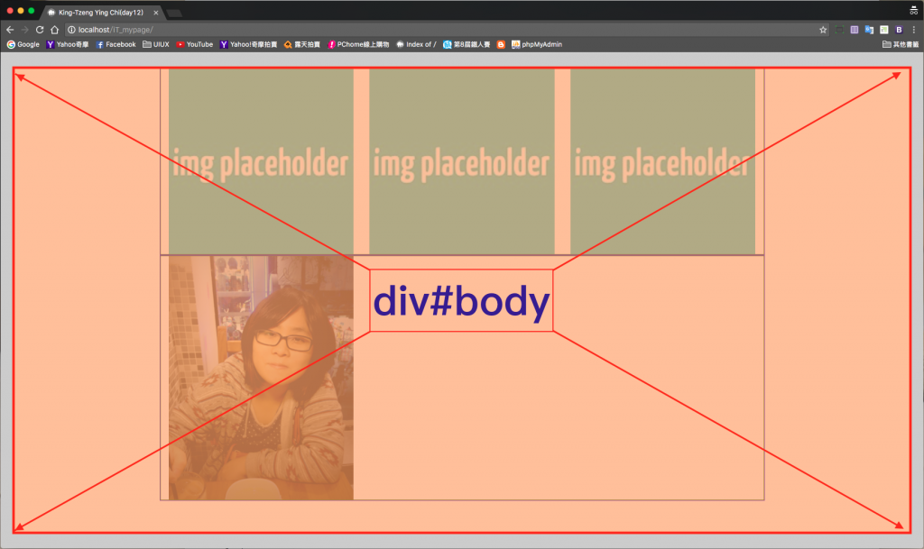924x549 pixels.
Task: Open the white-and-green square extension
Action: pos(884,30)
